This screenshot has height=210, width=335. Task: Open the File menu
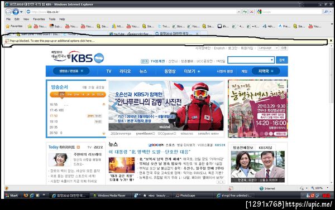(x=8, y=19)
